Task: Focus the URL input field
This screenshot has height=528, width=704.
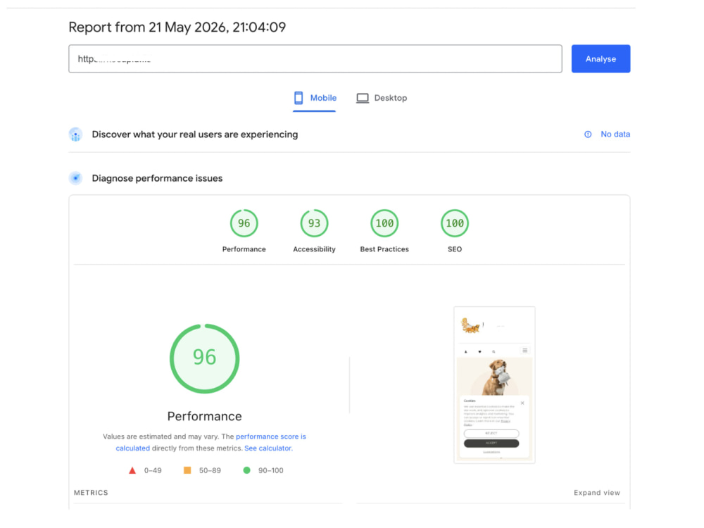Action: 315,59
